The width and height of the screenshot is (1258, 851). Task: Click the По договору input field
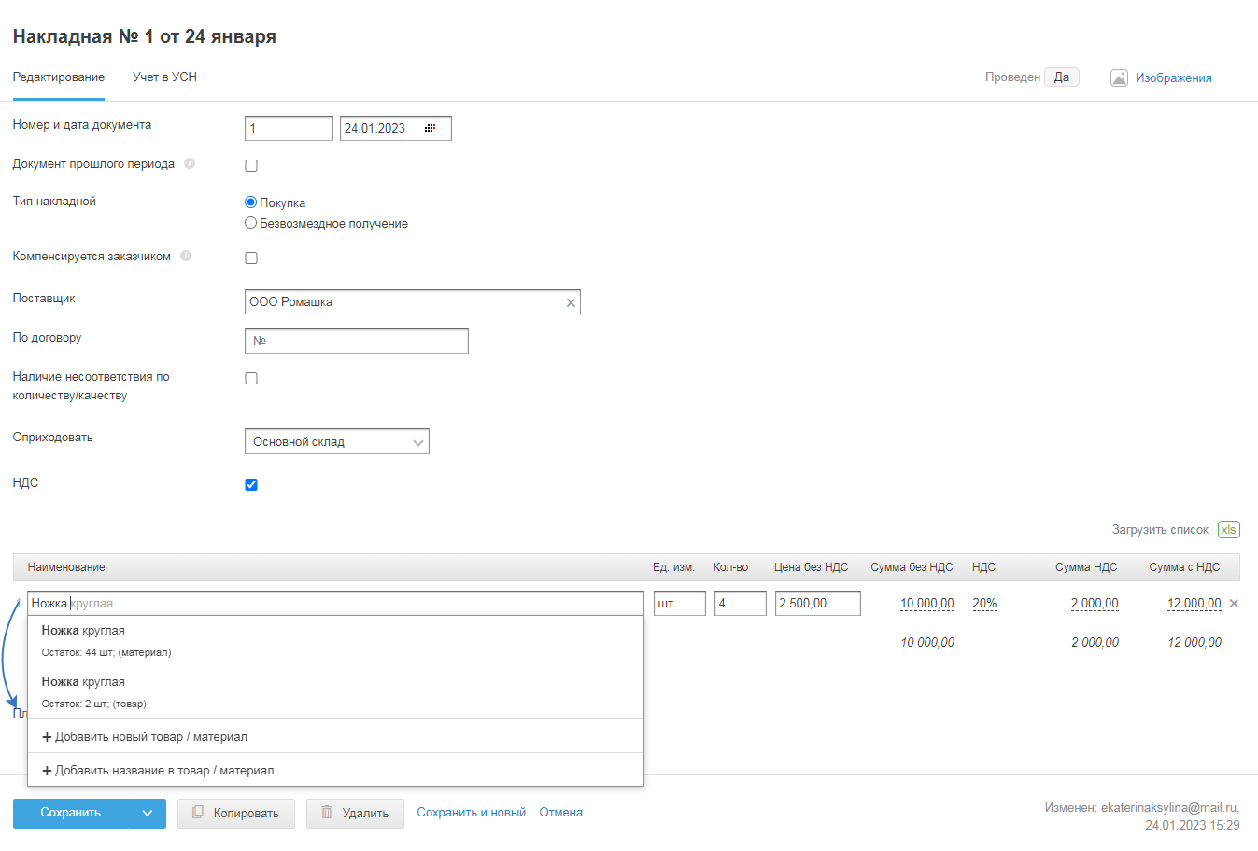356,342
